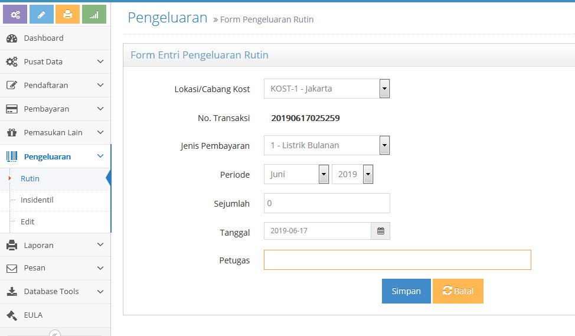
Task: Click the Laporan printer icon
Action: pyautogui.click(x=12, y=245)
